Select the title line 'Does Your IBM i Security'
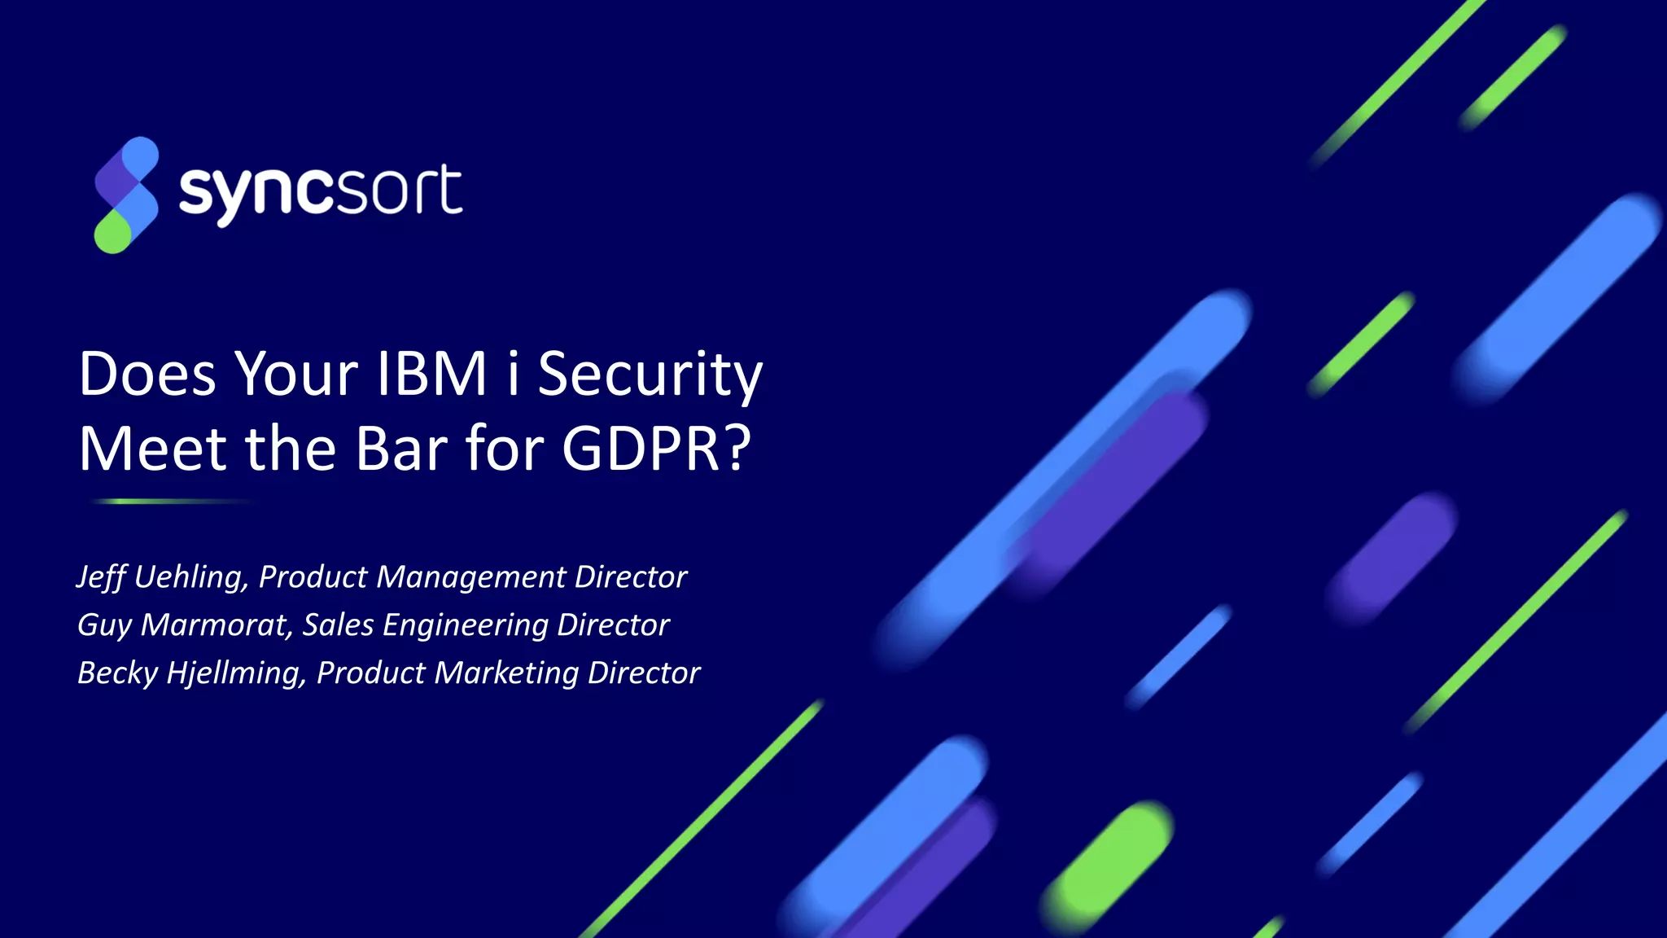Screen dimensions: 1667x938 (x=420, y=375)
